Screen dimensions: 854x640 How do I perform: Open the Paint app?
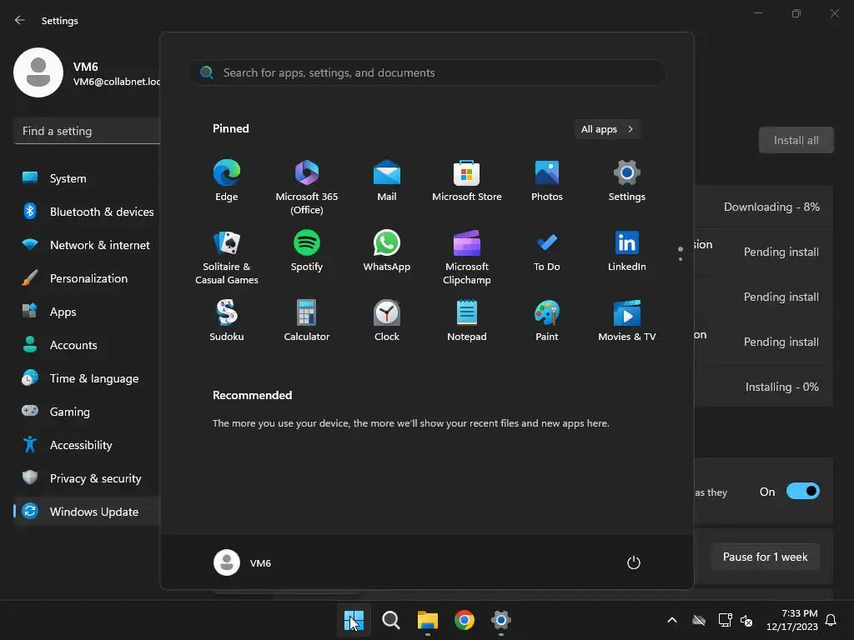click(x=547, y=321)
